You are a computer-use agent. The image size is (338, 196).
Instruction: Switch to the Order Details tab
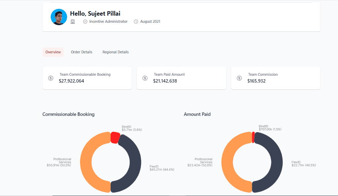(x=82, y=52)
